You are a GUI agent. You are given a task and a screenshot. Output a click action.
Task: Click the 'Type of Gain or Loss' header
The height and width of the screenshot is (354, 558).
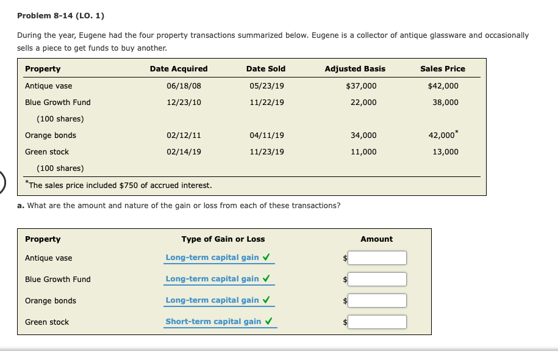[x=223, y=239]
